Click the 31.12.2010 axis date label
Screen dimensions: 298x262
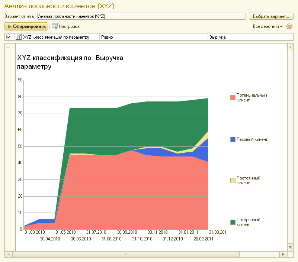[173, 239]
